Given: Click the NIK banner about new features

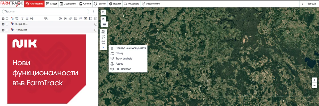Looking at the screenshot, I should point(47,69).
